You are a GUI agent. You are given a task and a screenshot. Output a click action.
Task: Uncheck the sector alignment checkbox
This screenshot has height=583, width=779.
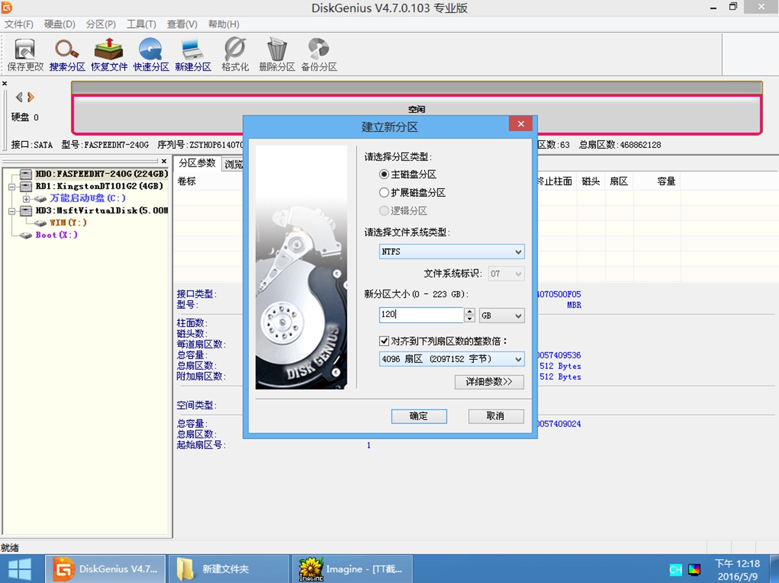click(384, 341)
